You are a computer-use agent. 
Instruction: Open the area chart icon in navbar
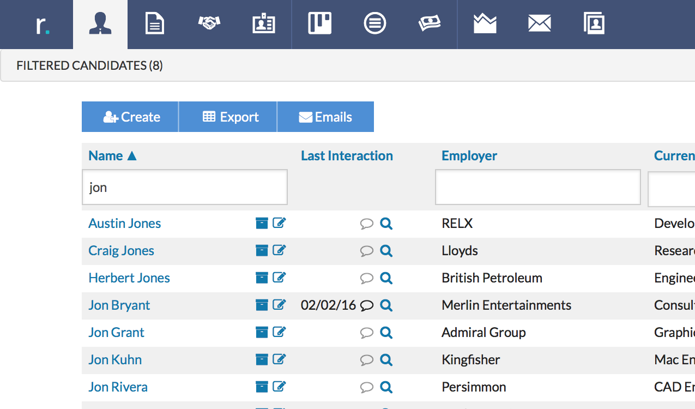coord(485,25)
